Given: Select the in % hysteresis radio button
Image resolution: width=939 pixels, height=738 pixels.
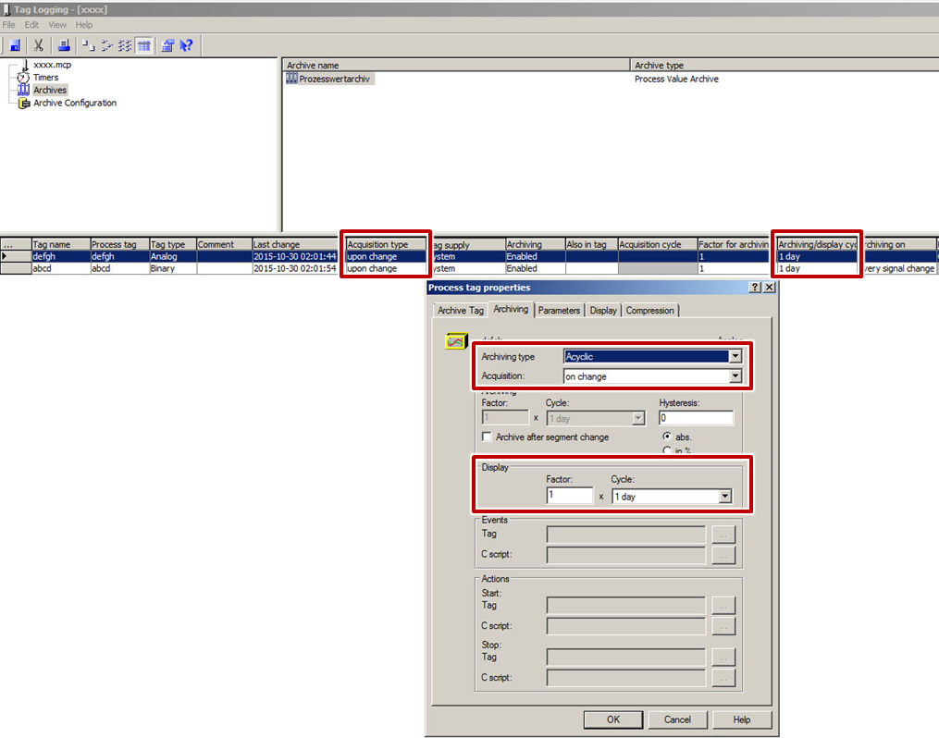Looking at the screenshot, I should tap(666, 450).
